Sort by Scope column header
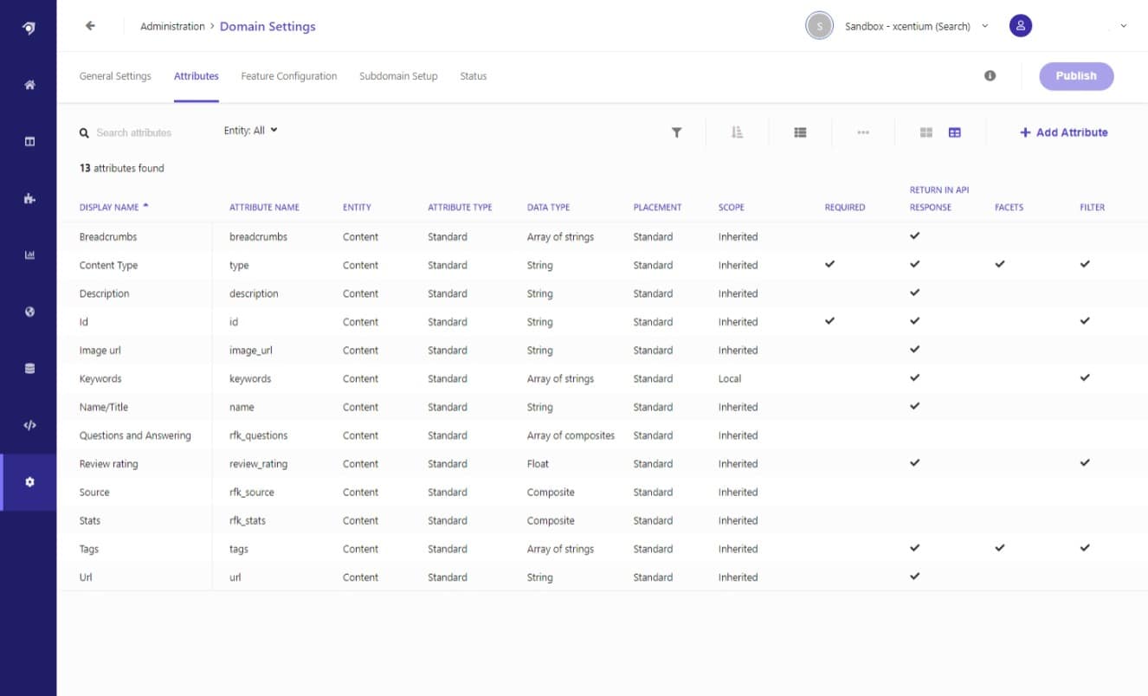 pos(731,208)
